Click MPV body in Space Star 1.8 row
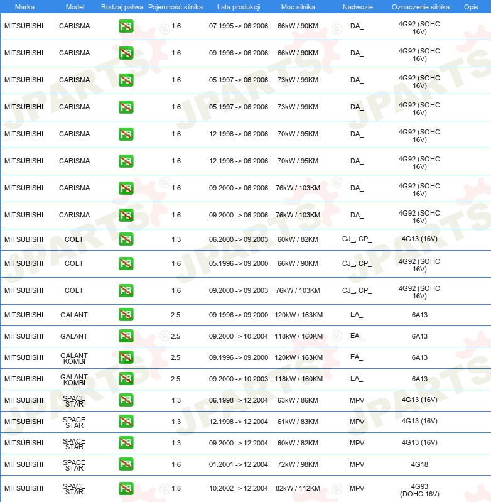Viewport: 491px width, 502px height. coord(357,488)
